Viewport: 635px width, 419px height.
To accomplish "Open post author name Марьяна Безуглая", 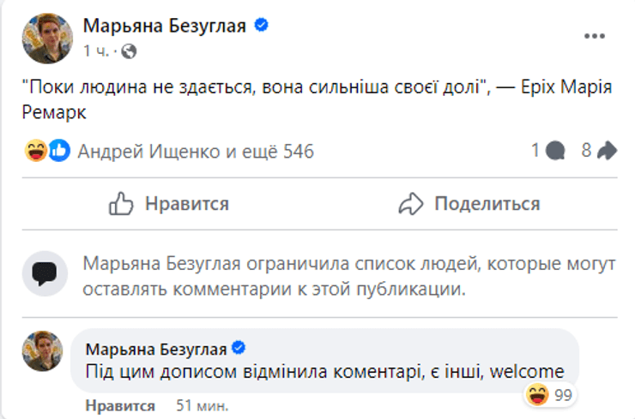I will pyautogui.click(x=164, y=26).
